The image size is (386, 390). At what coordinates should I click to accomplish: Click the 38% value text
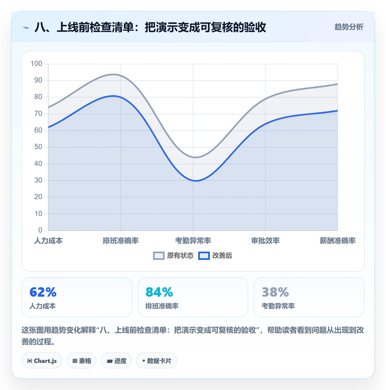275,292
